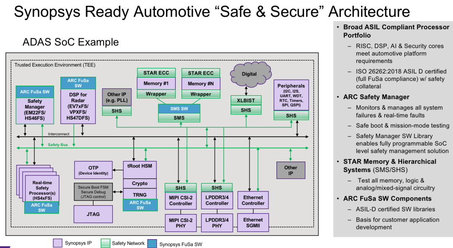Click the green Safety Network legend swatch

coord(105,243)
